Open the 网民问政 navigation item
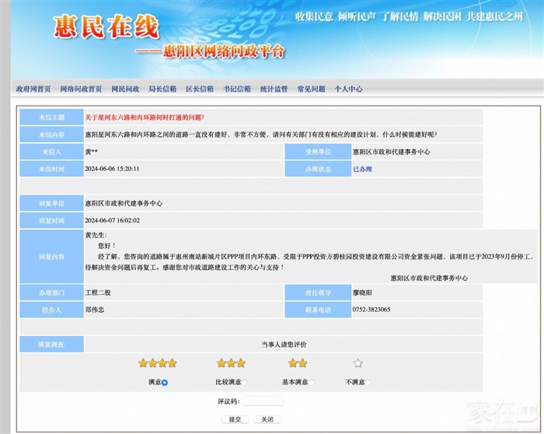The height and width of the screenshot is (434, 544). tap(125, 89)
